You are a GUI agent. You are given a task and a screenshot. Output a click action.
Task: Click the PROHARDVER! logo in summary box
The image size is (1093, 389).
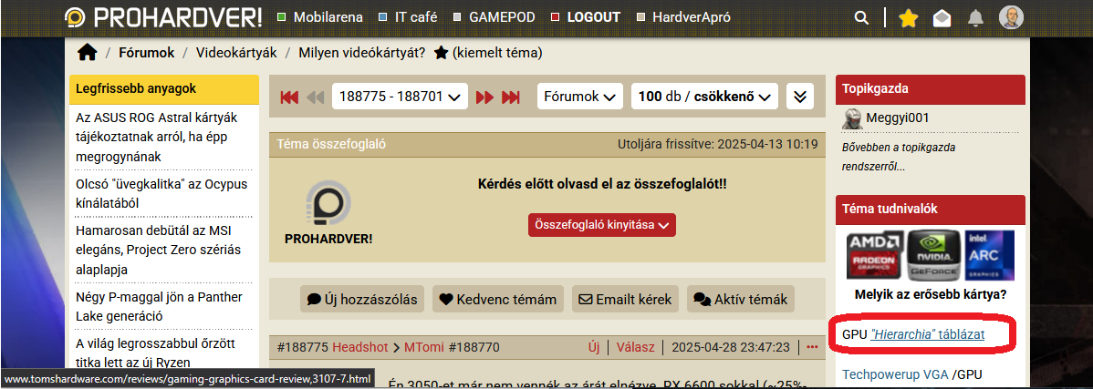[328, 212]
